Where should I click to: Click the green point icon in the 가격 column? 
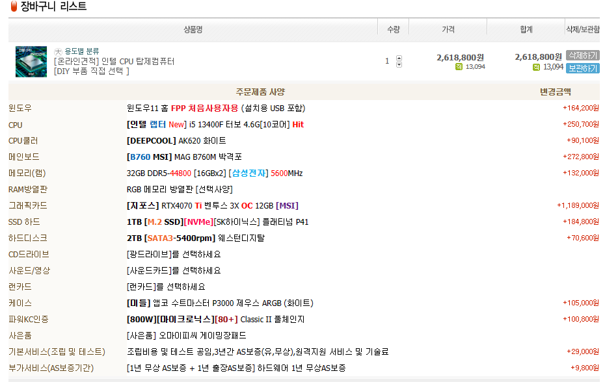coord(459,67)
